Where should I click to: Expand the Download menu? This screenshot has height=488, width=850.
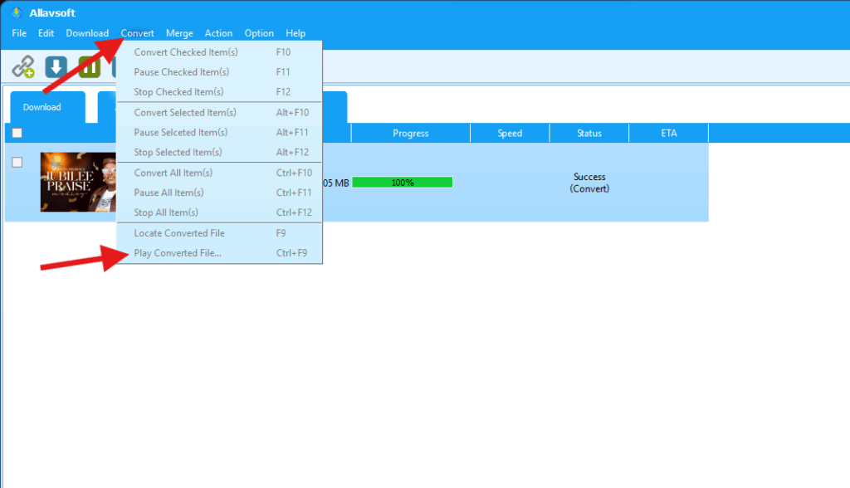(x=87, y=33)
